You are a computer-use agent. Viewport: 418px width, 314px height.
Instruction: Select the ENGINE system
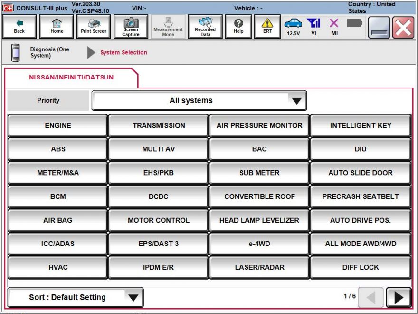tap(57, 125)
